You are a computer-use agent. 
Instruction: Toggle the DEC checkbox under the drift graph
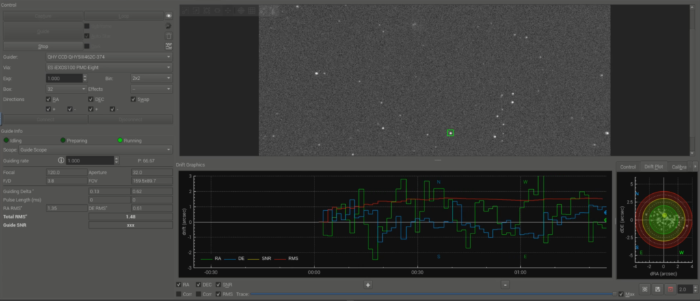coord(199,285)
